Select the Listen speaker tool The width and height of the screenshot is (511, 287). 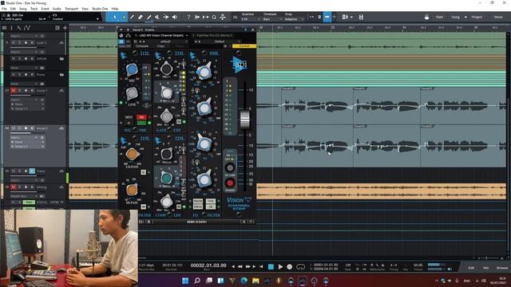[x=175, y=17]
